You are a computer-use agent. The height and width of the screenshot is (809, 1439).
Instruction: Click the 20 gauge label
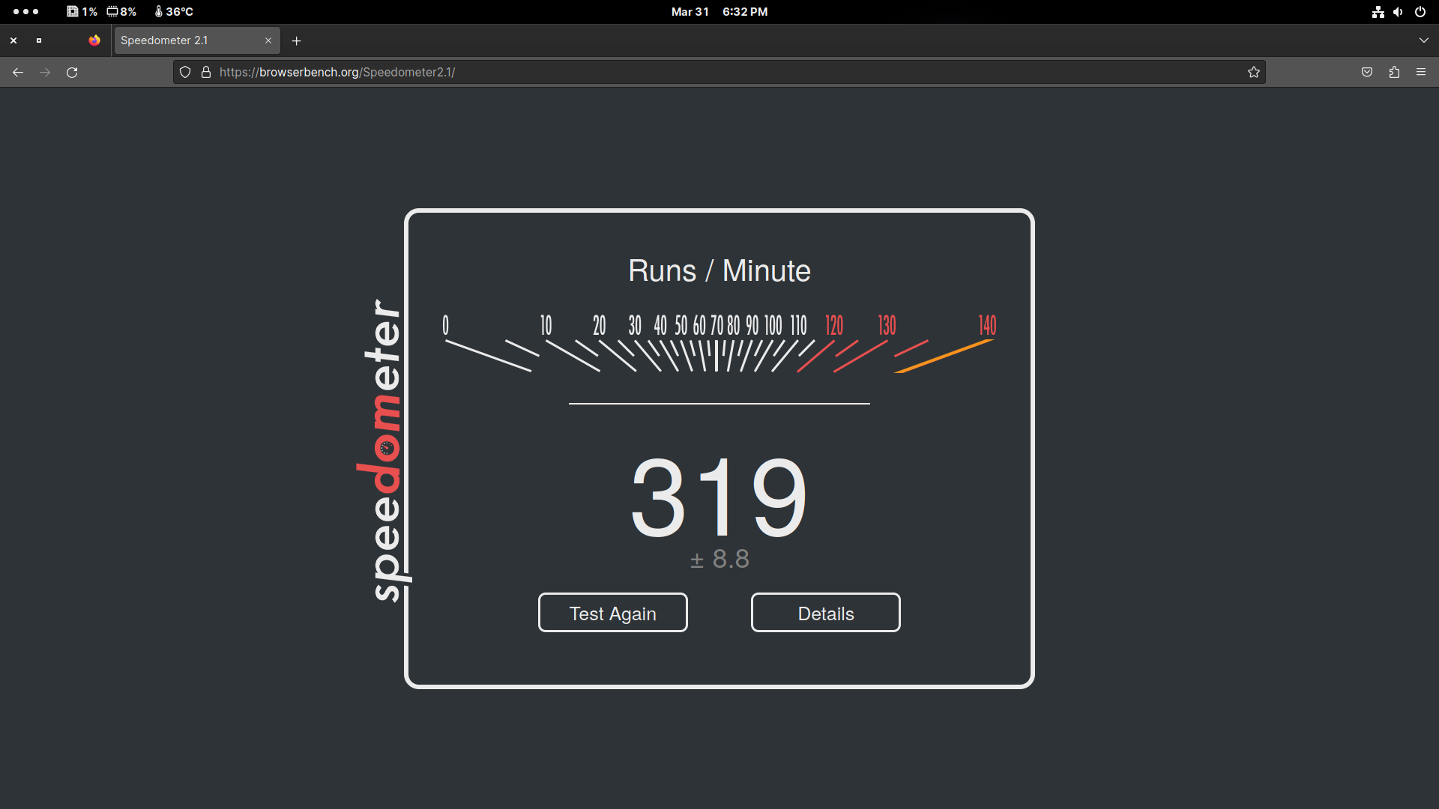tap(599, 325)
